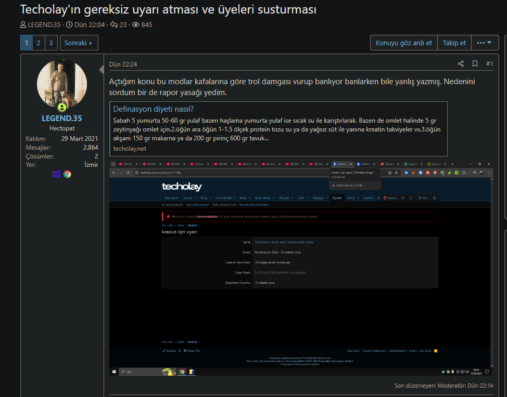The width and height of the screenshot is (507, 397).
Task: Open LEGEND.35 profile from the sidebar username
Action: coord(62,118)
